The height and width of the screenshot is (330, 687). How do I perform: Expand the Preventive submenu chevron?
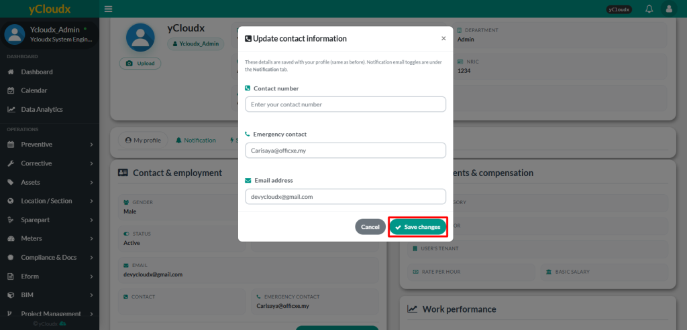pyautogui.click(x=91, y=144)
